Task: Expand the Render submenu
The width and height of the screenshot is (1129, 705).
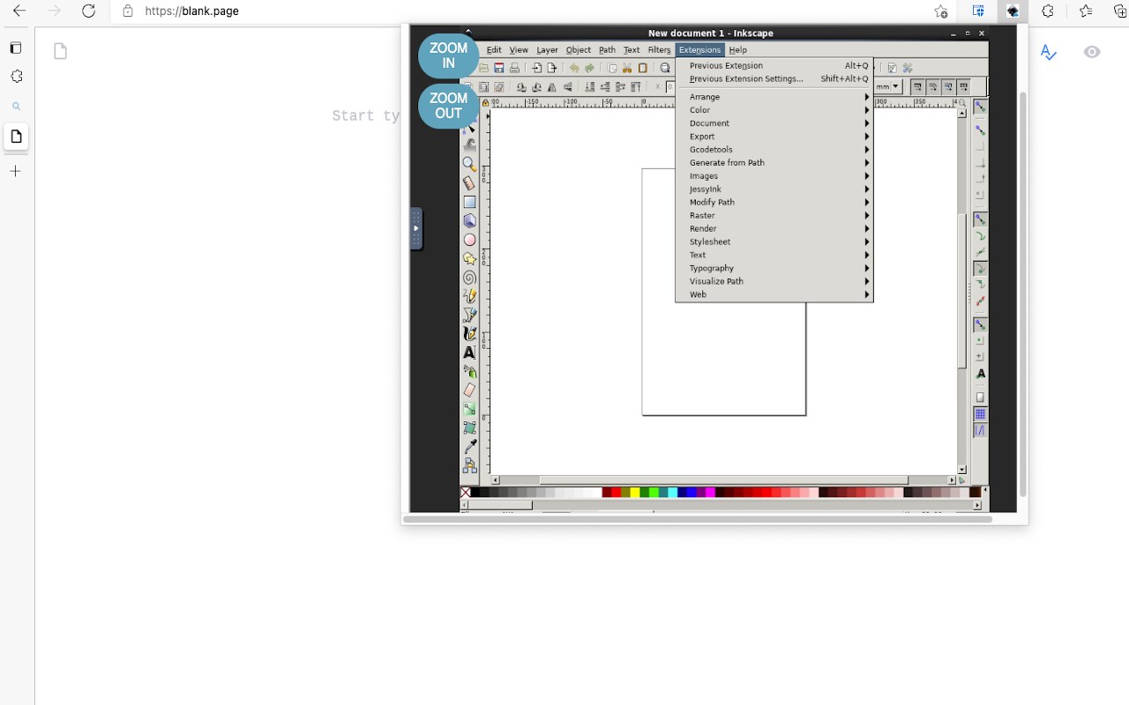Action: pyautogui.click(x=774, y=229)
